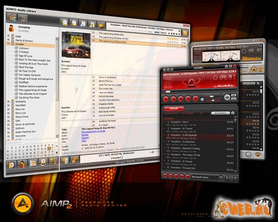This screenshot has width=278, height=222.
Task: Click the first red playback button in AIMP player
Action: 166,99
